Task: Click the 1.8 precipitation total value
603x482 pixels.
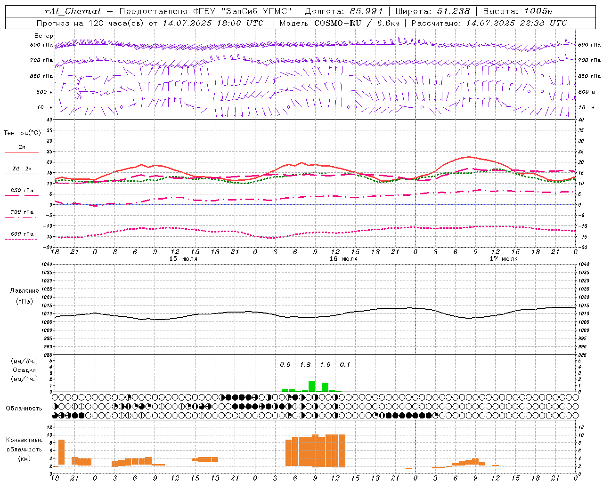Action: [305, 365]
